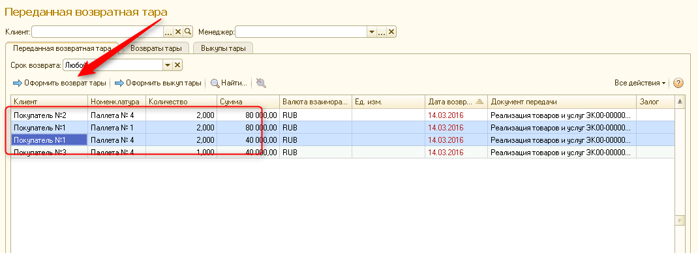Viewport: 698px width, 253px height.
Task: Click Валюта взаиморасчетов column header
Action: click(x=316, y=102)
